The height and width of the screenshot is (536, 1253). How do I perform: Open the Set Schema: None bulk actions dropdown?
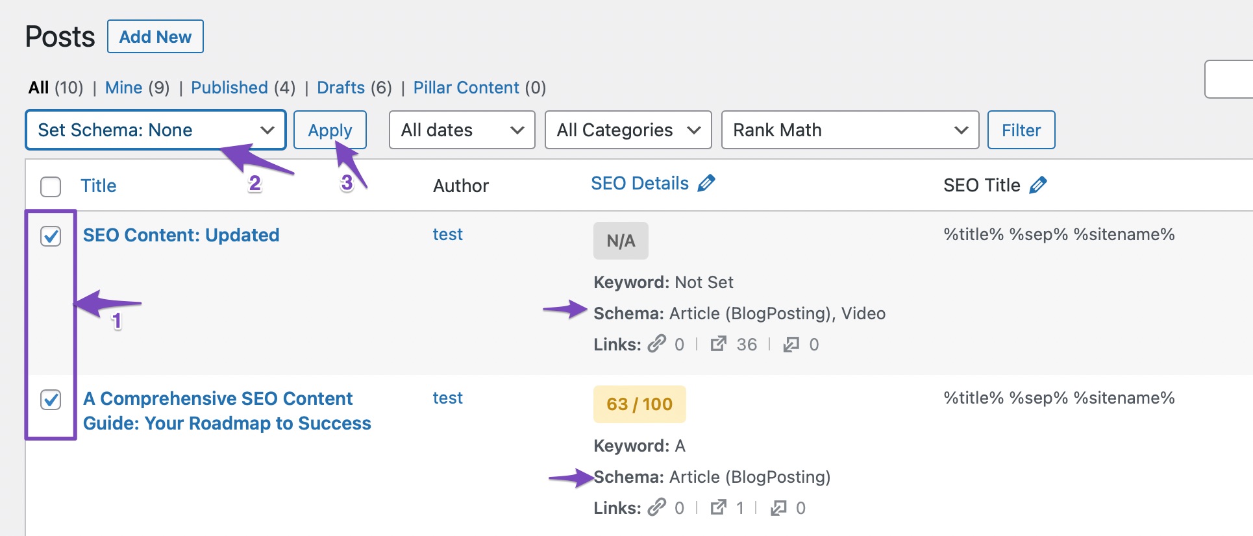pos(156,130)
